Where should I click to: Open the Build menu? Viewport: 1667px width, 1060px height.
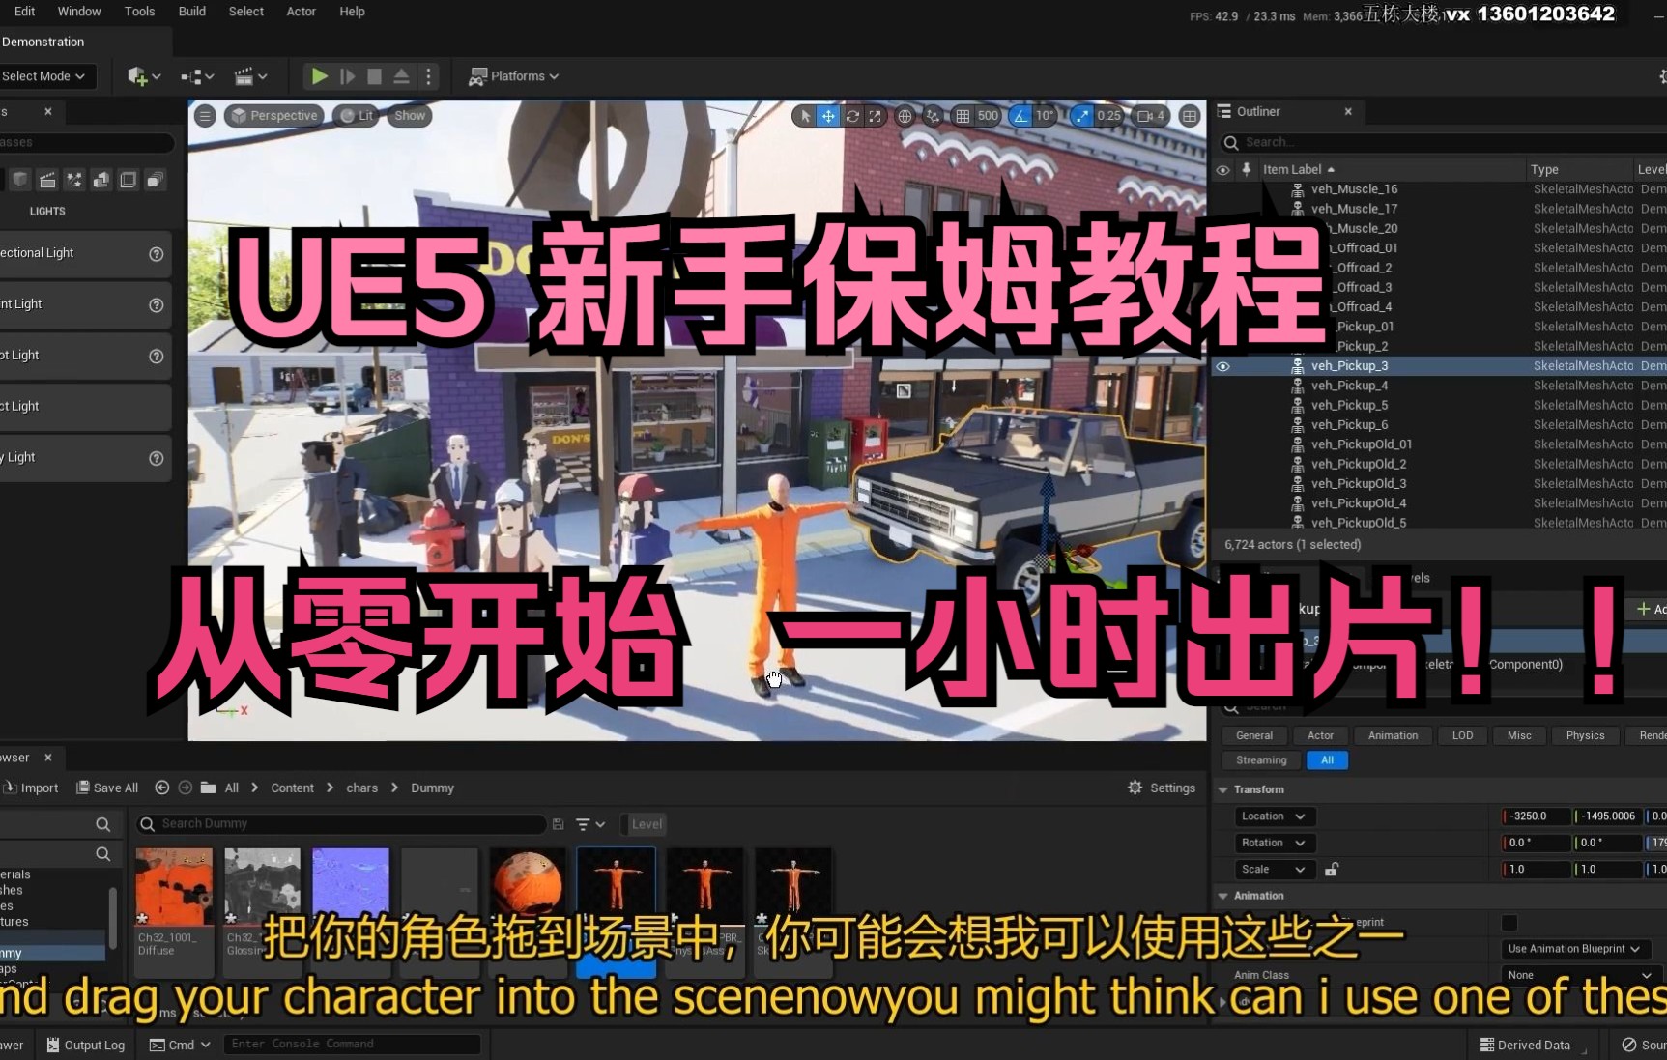192,12
